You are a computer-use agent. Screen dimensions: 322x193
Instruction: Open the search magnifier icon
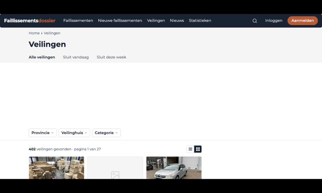pyautogui.click(x=255, y=21)
